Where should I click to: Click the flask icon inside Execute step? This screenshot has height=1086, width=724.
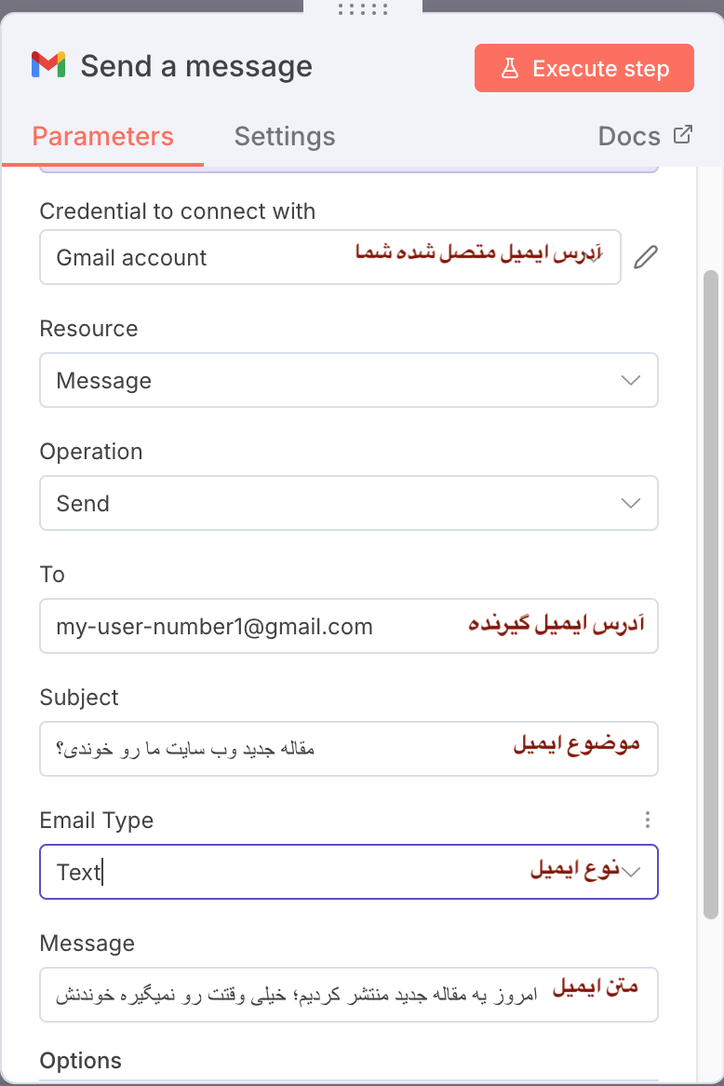(x=508, y=67)
